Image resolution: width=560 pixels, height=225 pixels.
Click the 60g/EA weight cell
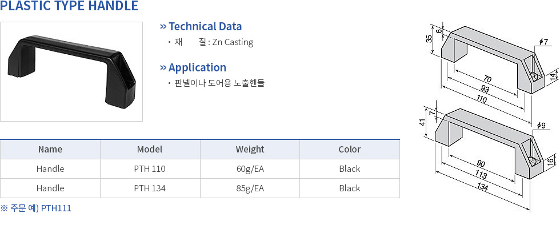250,168
